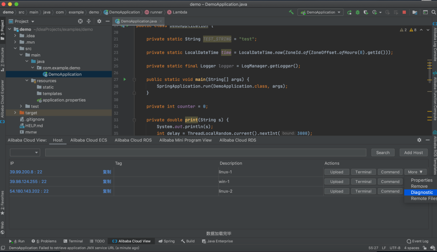Switch to Alibaba Cloud ECS tab
This screenshot has height=252, width=437.
pyautogui.click(x=89, y=140)
